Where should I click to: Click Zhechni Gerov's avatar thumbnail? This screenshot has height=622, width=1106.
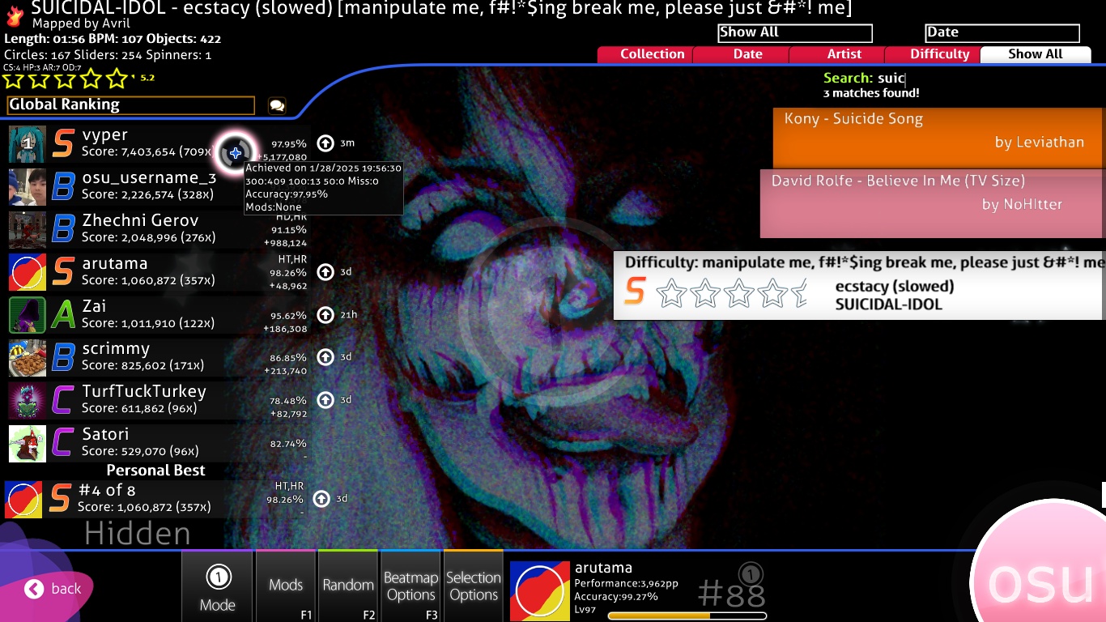28,230
